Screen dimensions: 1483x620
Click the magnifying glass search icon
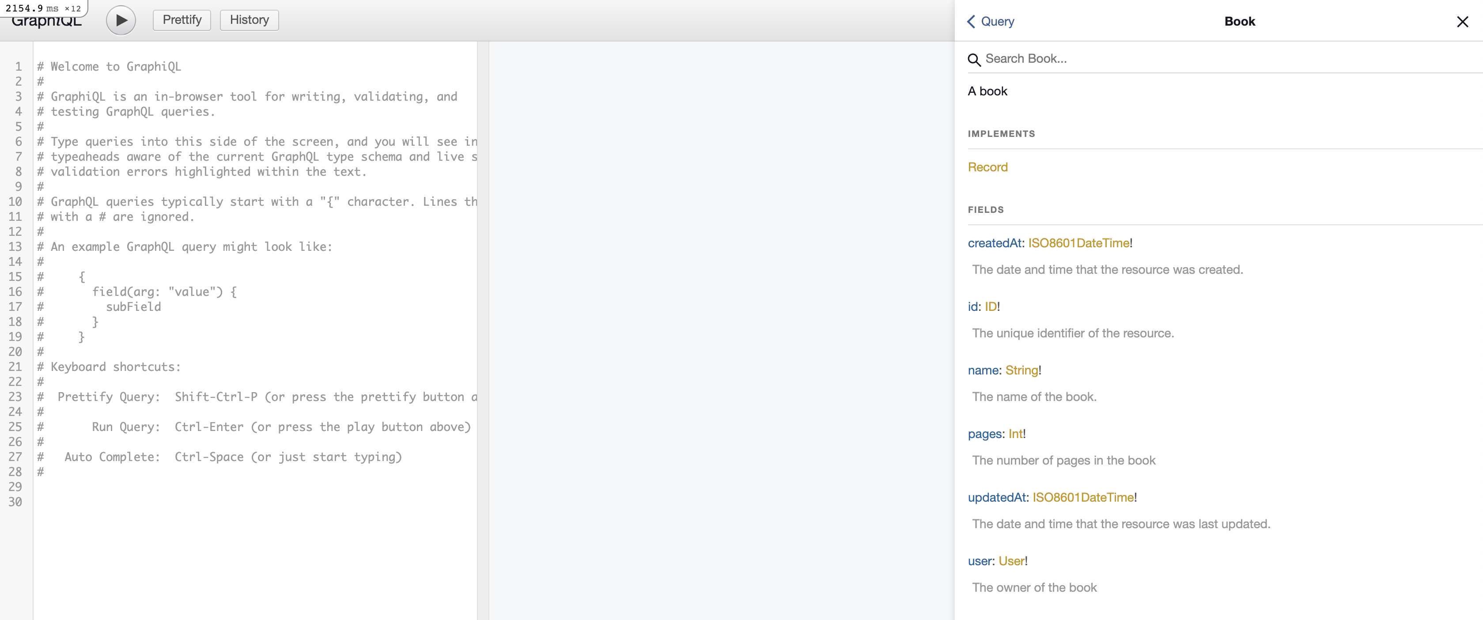pyautogui.click(x=974, y=59)
